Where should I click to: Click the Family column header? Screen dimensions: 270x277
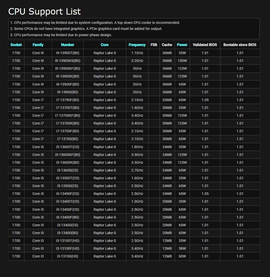tap(38, 45)
